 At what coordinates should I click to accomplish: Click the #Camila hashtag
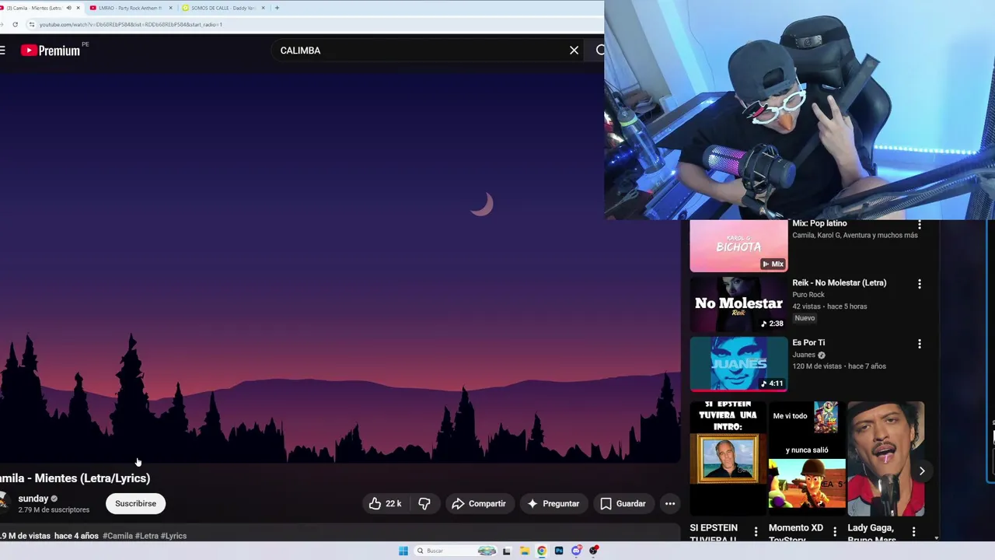coord(117,536)
